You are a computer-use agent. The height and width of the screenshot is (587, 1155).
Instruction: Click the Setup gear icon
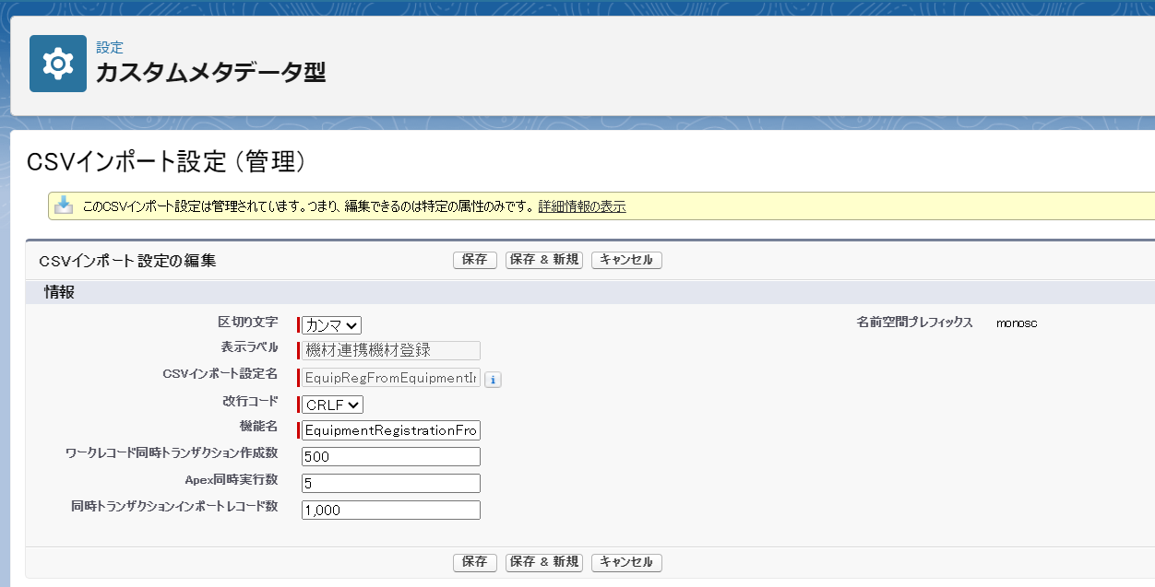(x=58, y=64)
